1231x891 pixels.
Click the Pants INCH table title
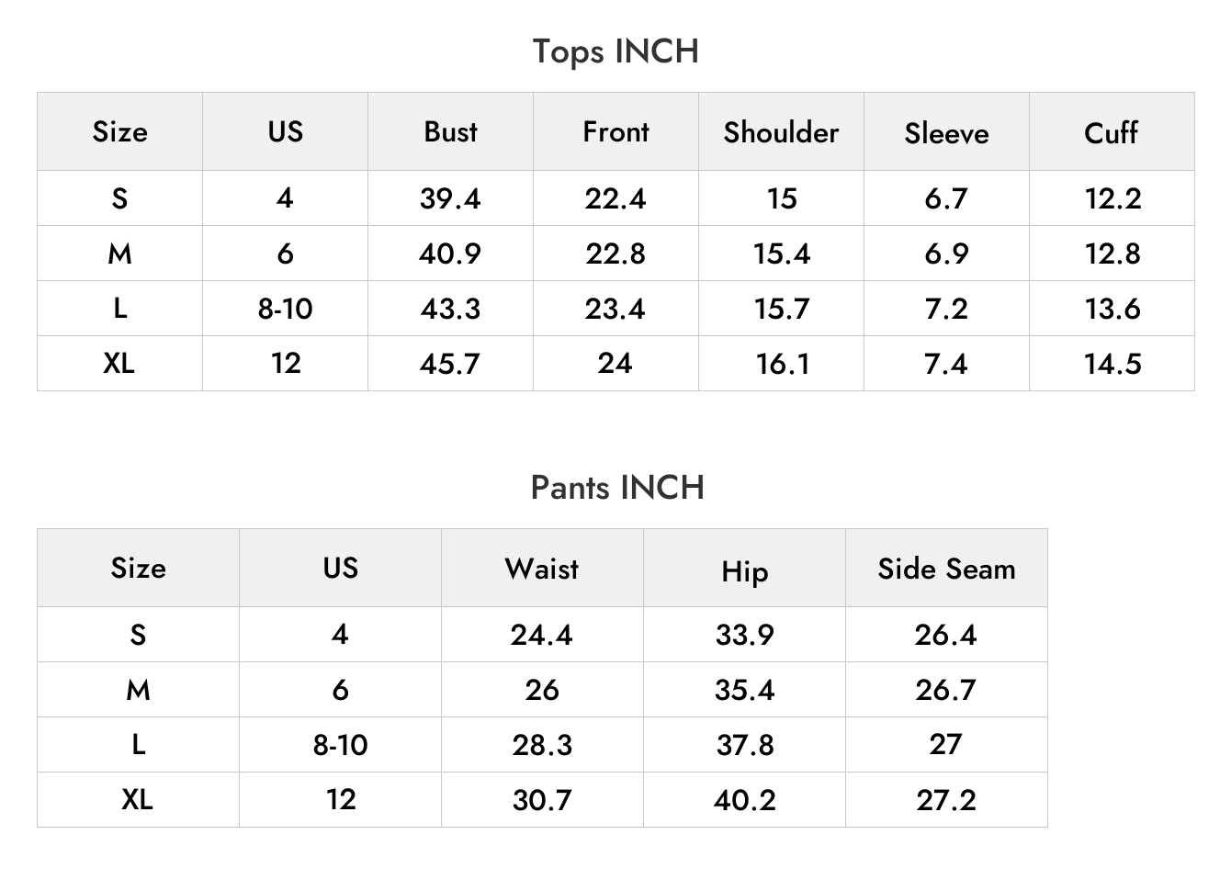(617, 488)
